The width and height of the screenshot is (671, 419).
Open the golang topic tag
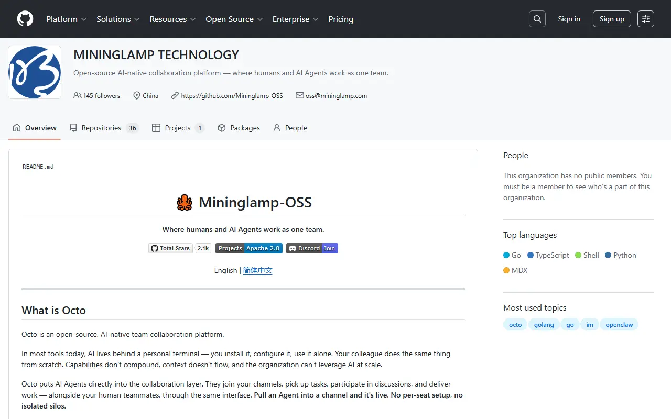544,325
